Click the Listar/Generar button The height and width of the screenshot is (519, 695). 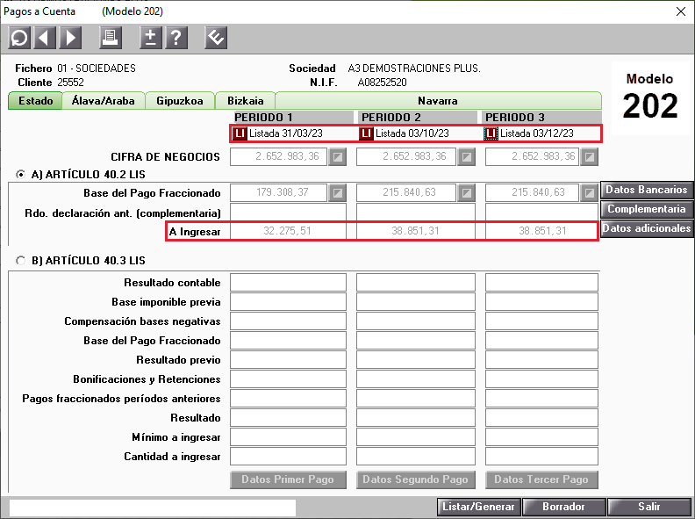coord(479,507)
